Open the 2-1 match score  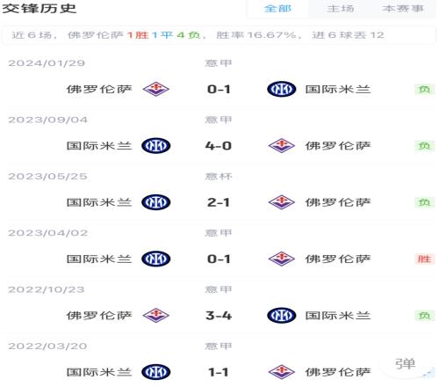coord(219,202)
